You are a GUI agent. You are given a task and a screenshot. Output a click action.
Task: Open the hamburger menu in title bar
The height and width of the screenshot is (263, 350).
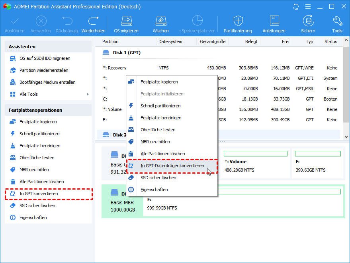pos(308,7)
